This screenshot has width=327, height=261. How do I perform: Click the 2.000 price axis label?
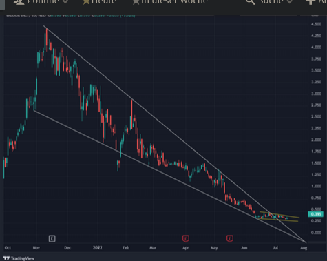click(x=316, y=140)
